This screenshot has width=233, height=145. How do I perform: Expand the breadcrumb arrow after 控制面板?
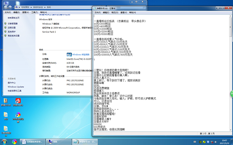(x=31, y=7)
